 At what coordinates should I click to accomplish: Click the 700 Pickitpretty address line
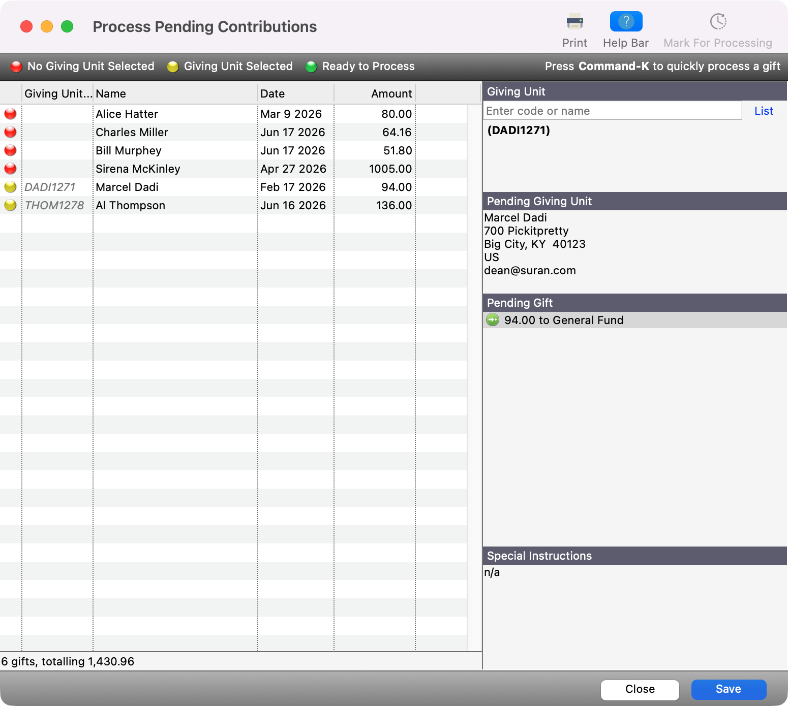click(526, 231)
